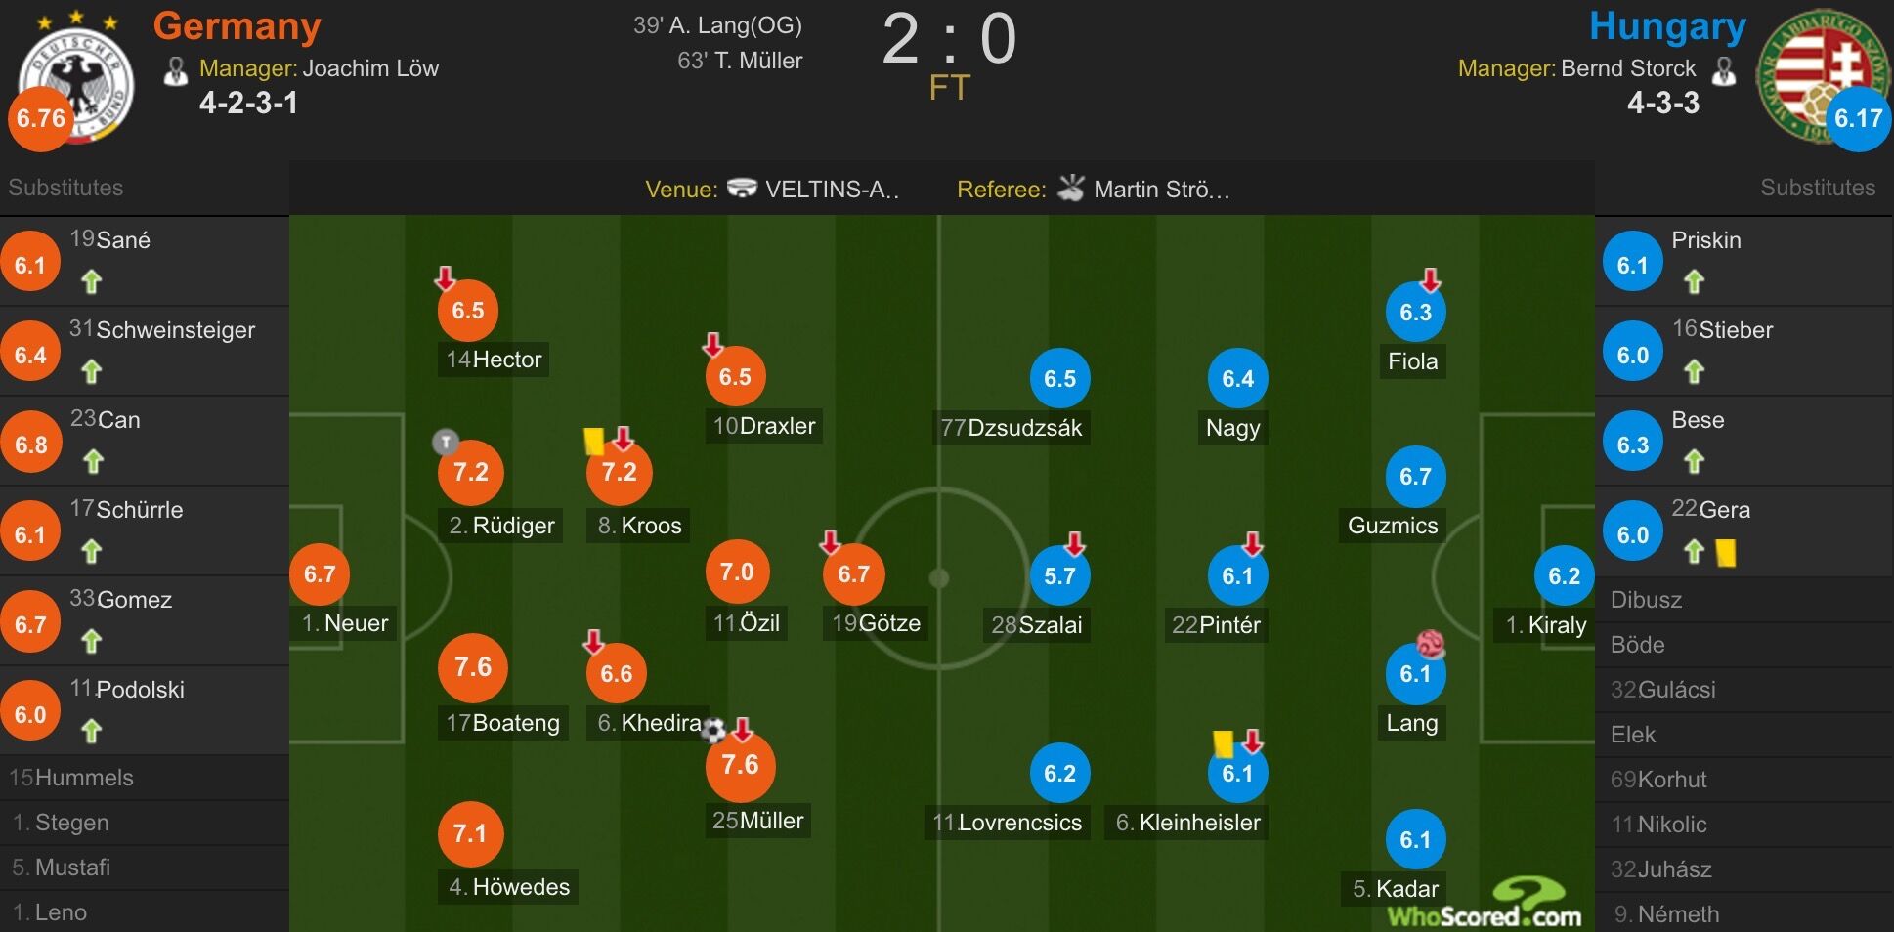The width and height of the screenshot is (1894, 932).
Task: Click the goal ball icon beside Müller
Action: click(714, 730)
